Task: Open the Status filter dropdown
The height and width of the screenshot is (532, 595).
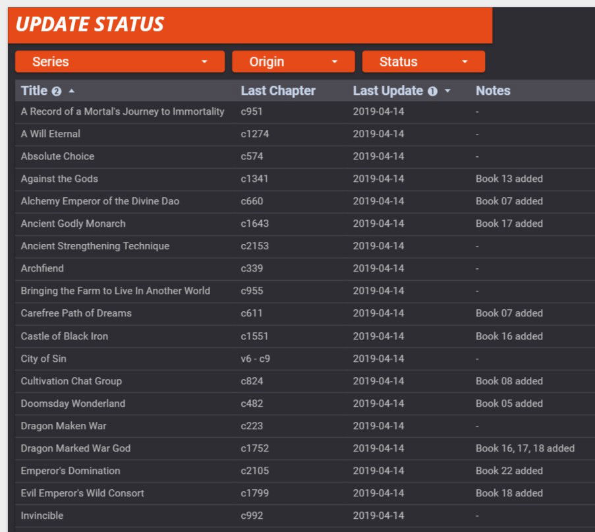Action: tap(424, 61)
